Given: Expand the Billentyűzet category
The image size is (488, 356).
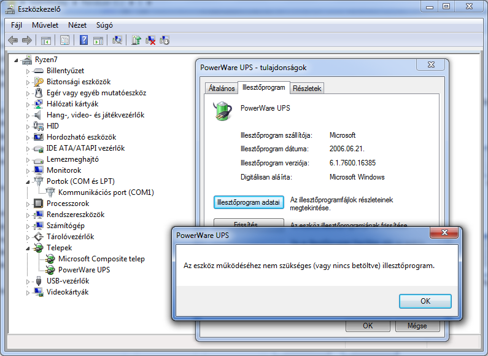Looking at the screenshot, I should click(28, 71).
